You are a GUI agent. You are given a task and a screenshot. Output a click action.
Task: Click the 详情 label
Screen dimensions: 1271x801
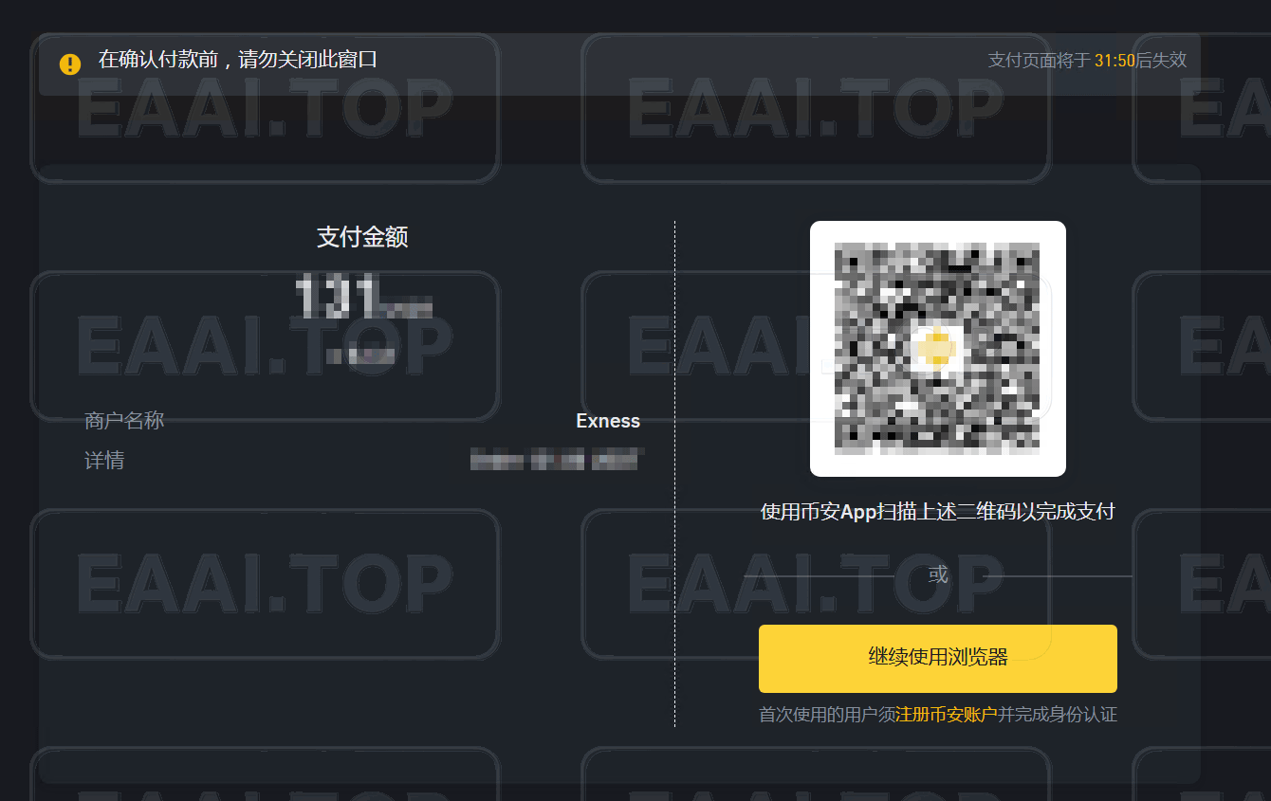tap(104, 461)
